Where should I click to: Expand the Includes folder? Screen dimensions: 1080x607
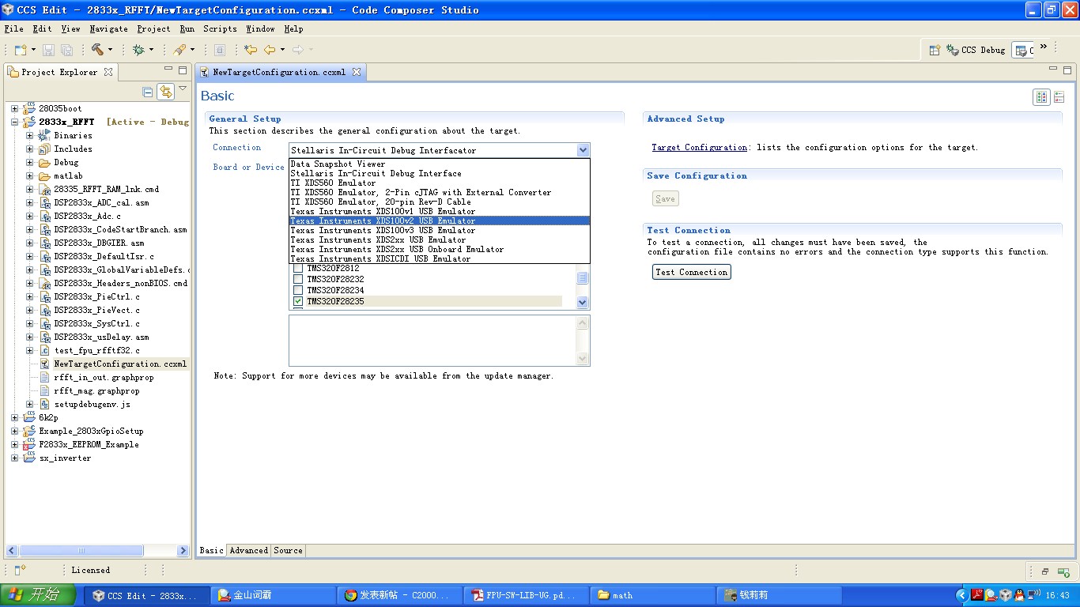click(29, 149)
